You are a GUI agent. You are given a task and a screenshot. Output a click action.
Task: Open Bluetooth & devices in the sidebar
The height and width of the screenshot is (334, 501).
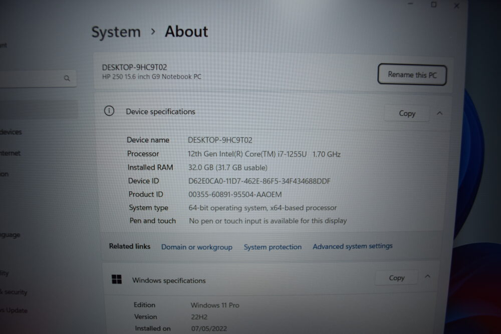coord(11,132)
